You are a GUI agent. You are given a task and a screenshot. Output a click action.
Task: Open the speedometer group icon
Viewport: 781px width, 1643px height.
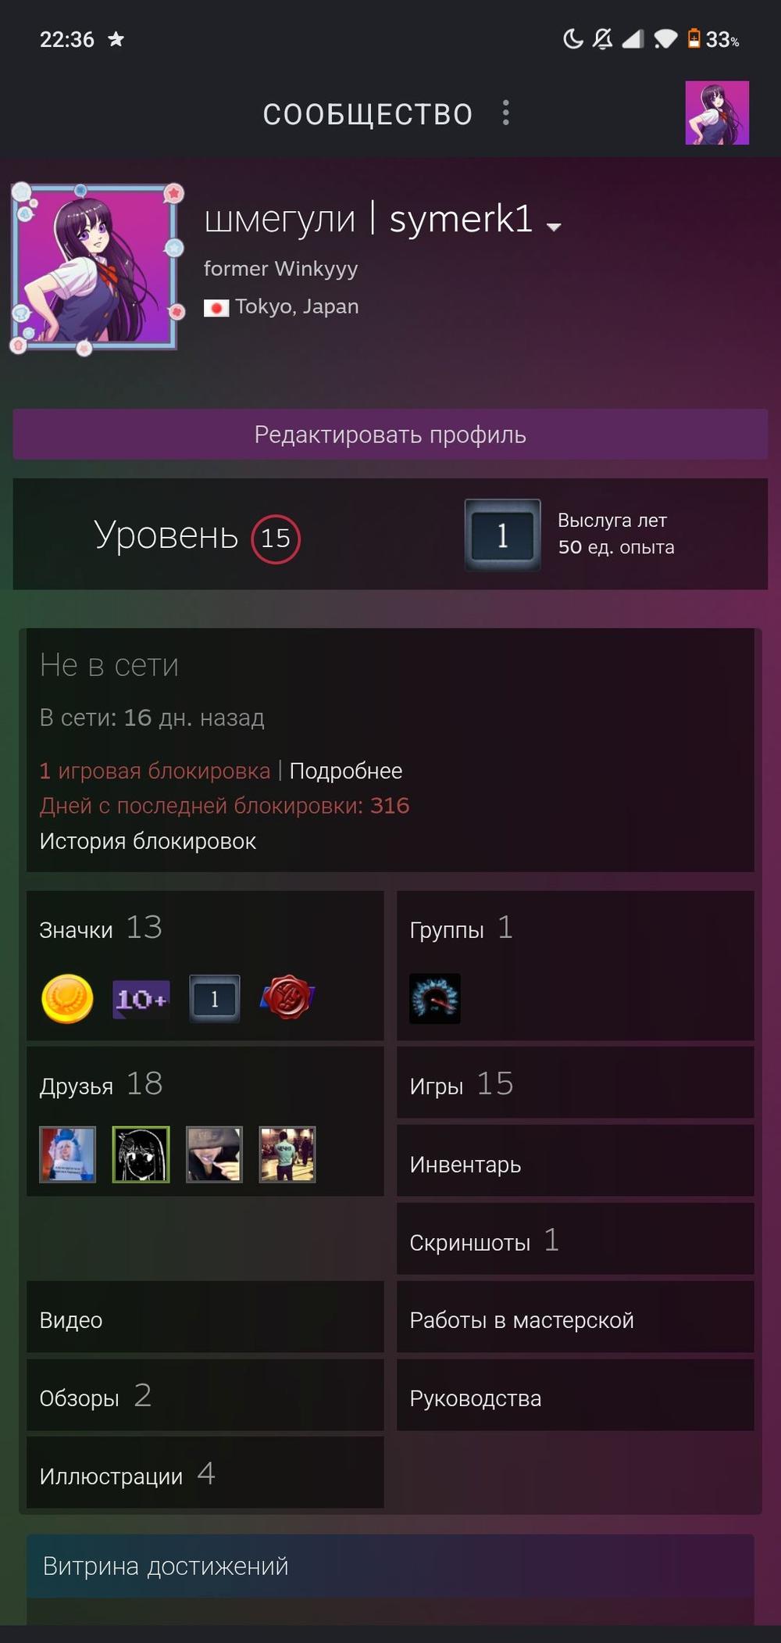pos(435,998)
